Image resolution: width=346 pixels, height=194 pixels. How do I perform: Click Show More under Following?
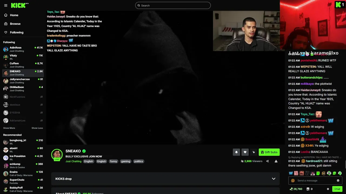point(9,128)
